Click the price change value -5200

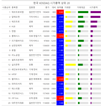tap(53, 41)
